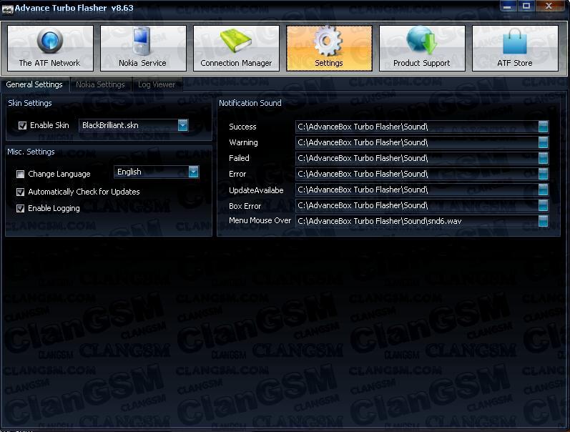
Task: Click the Box Error sound path field
Action: click(417, 205)
